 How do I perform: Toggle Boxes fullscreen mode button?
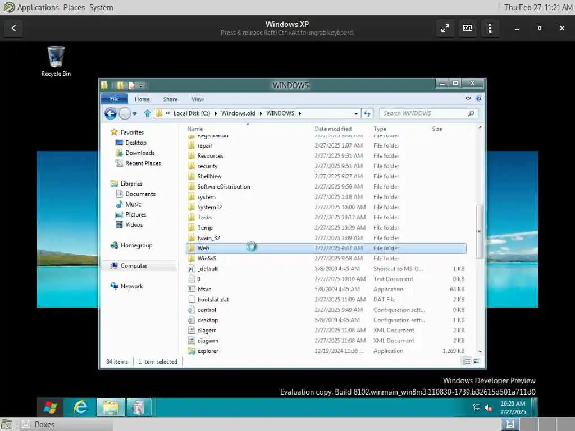click(445, 28)
